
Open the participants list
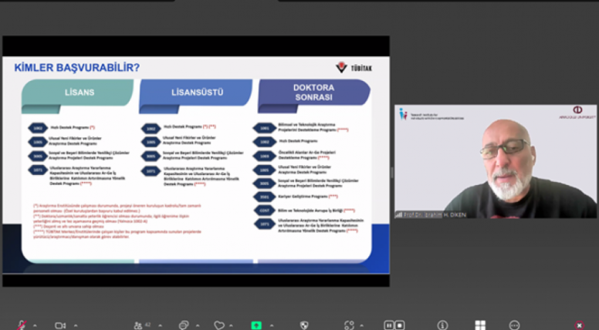[139, 325]
